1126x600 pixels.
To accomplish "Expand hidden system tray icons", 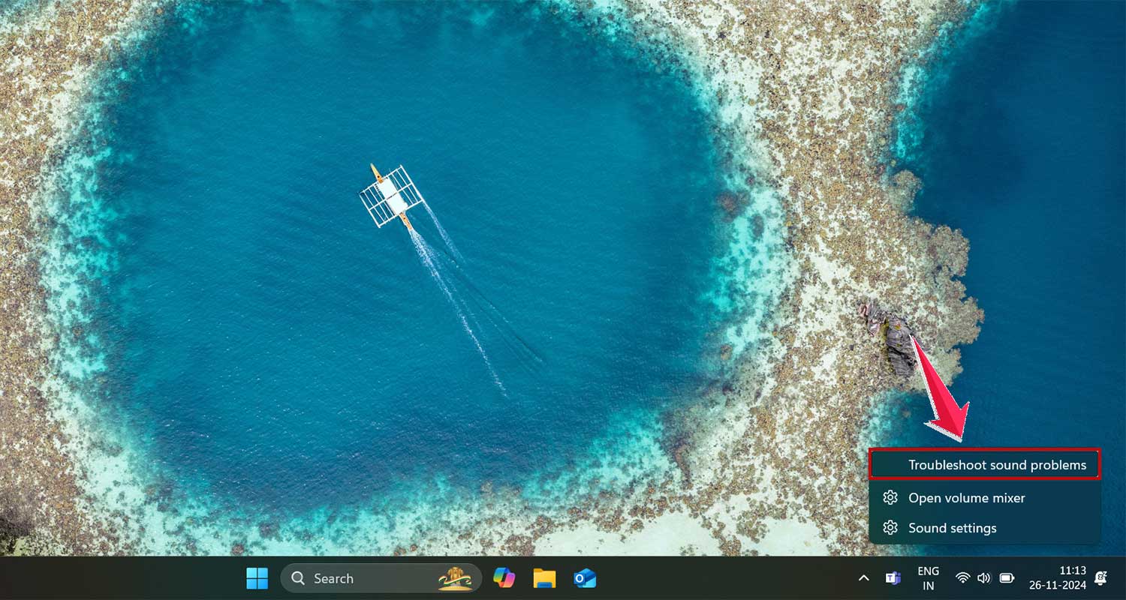I will (863, 578).
